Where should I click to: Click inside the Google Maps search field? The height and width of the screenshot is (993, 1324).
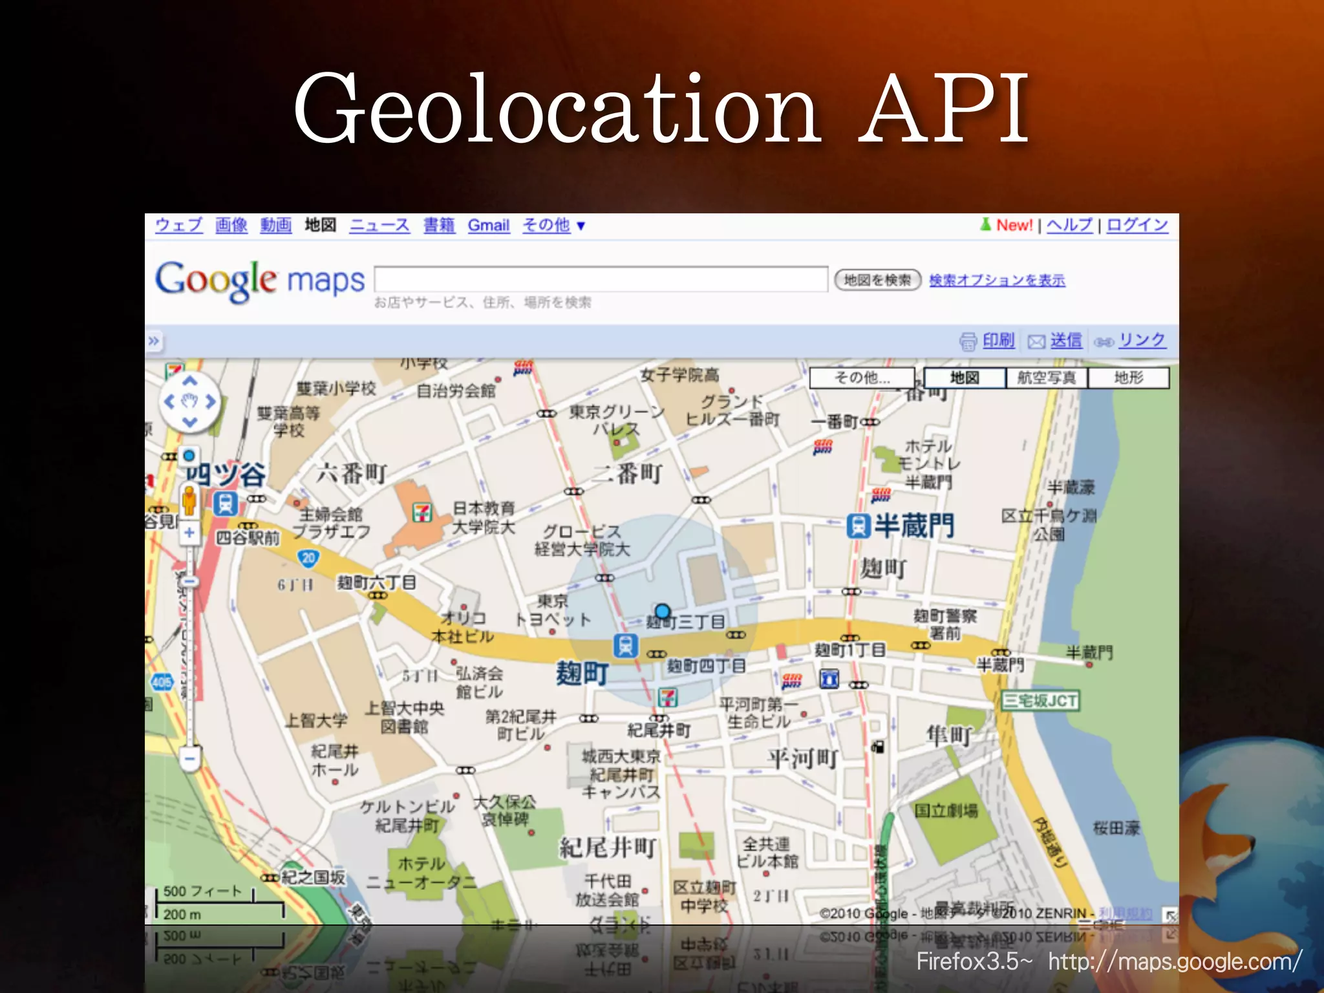(601, 279)
